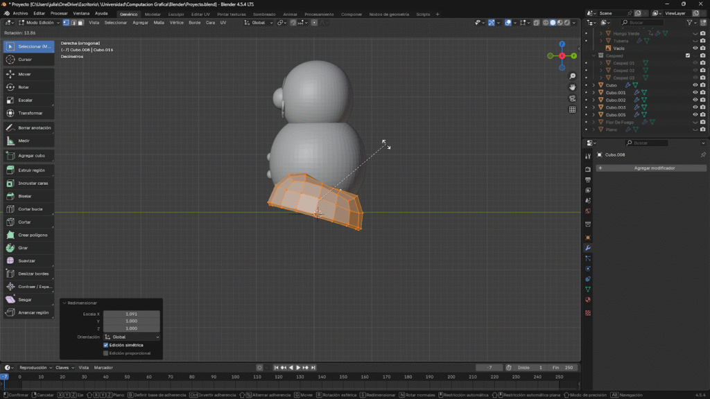The image size is (710, 399).
Task: Open the Malla menu in viewport header
Action: click(x=159, y=22)
